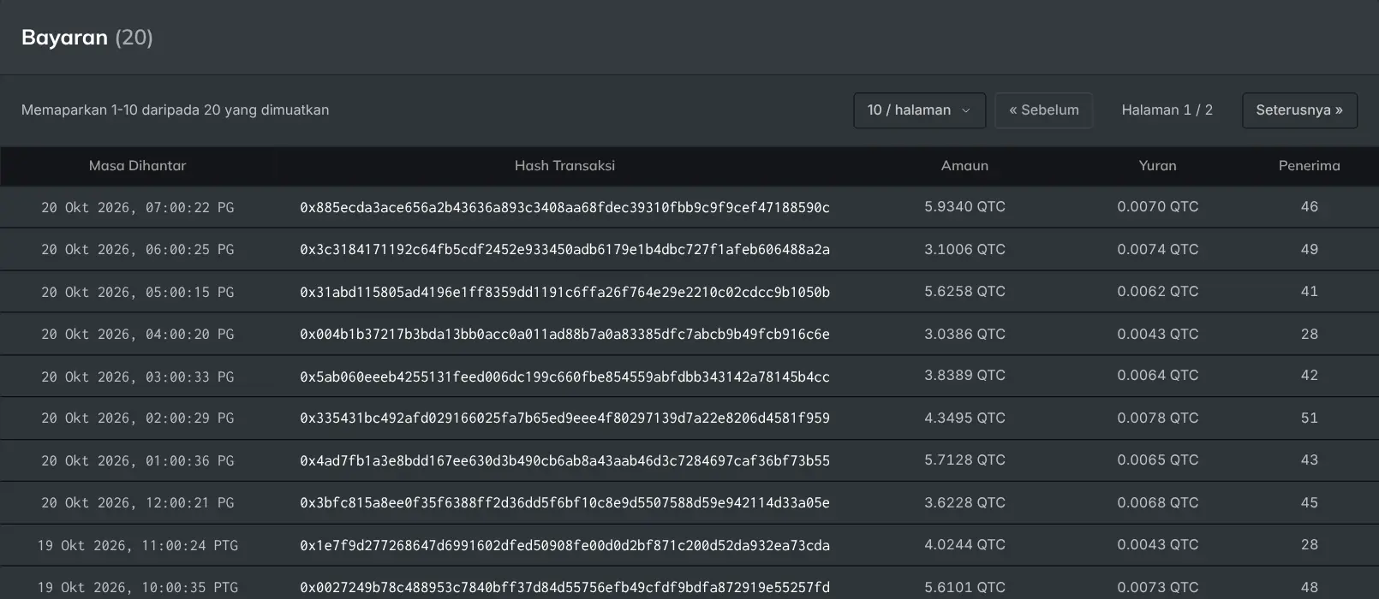Select timestamp 20 Okt 2026, 04:00:20 PG

point(137,334)
